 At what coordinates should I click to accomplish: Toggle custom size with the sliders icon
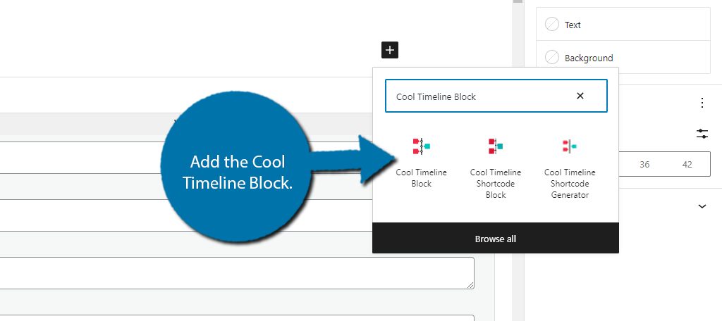pyautogui.click(x=702, y=133)
